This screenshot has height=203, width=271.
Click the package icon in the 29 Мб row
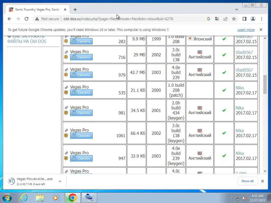click(x=66, y=57)
